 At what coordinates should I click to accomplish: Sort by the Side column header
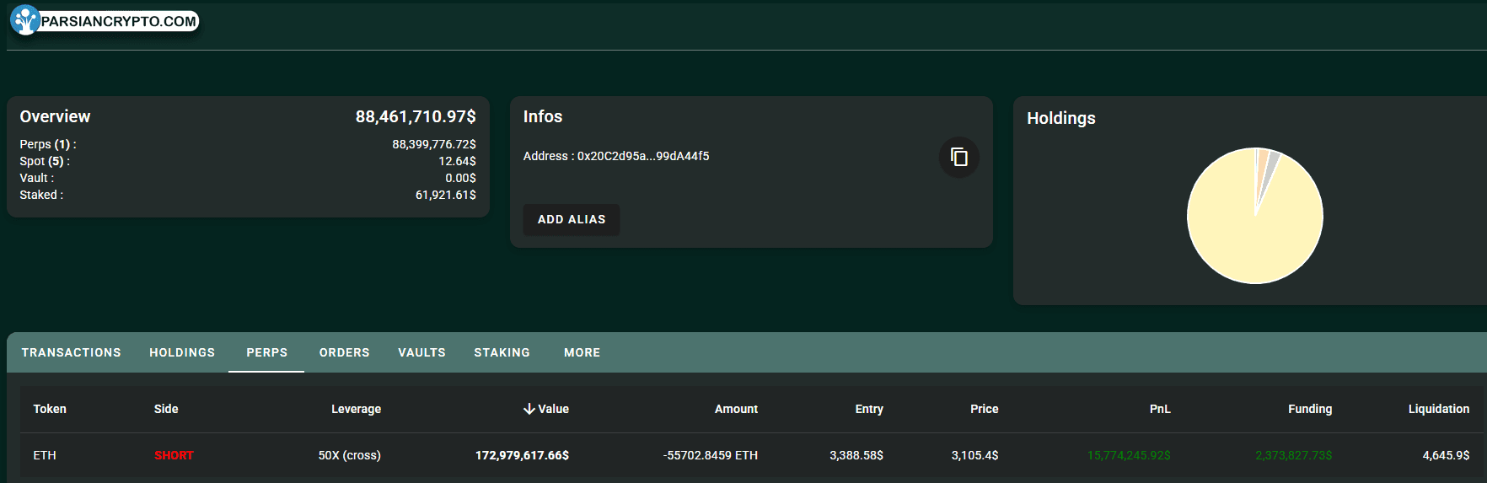tap(166, 409)
